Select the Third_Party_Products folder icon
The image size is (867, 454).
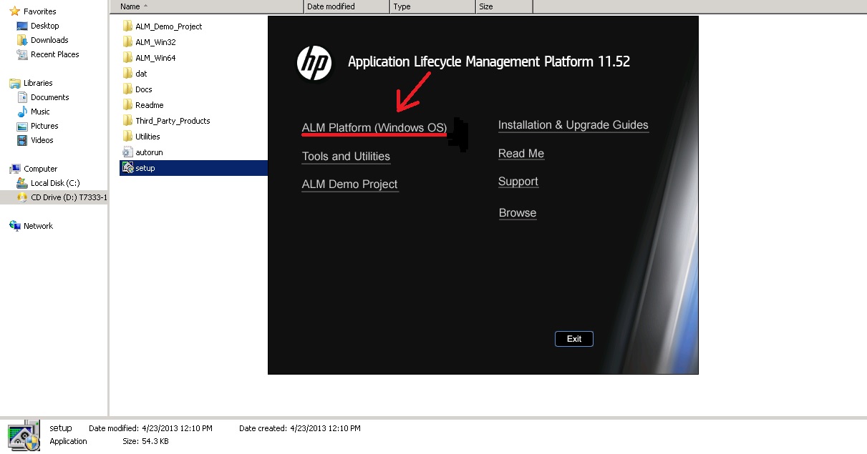(x=127, y=121)
